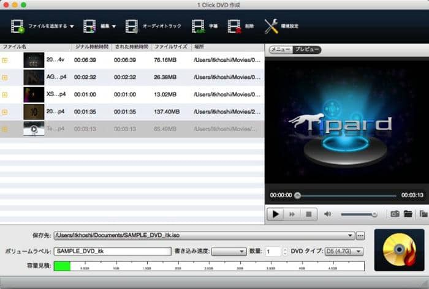Click the ジナル持続時間 column header
Viewport: 429px width, 289px height.
(x=92, y=47)
